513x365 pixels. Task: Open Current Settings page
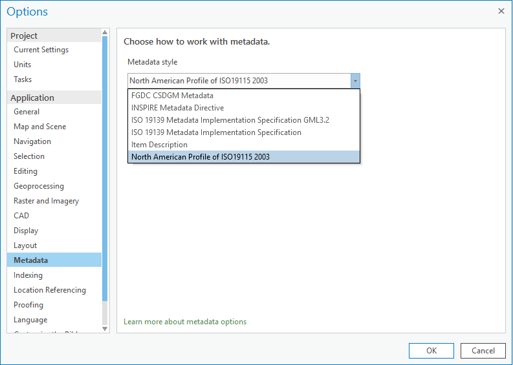54,50
